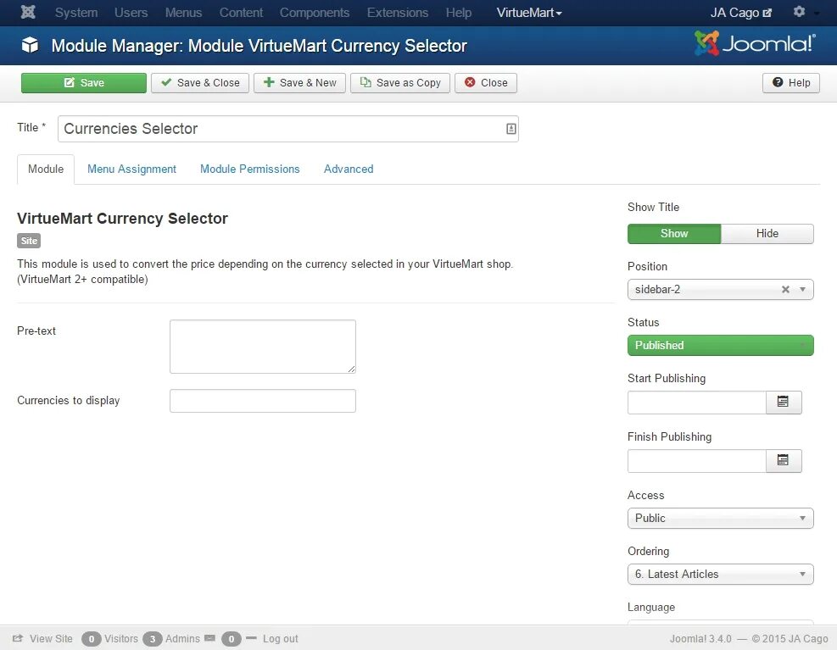Click the green Save button

[84, 83]
